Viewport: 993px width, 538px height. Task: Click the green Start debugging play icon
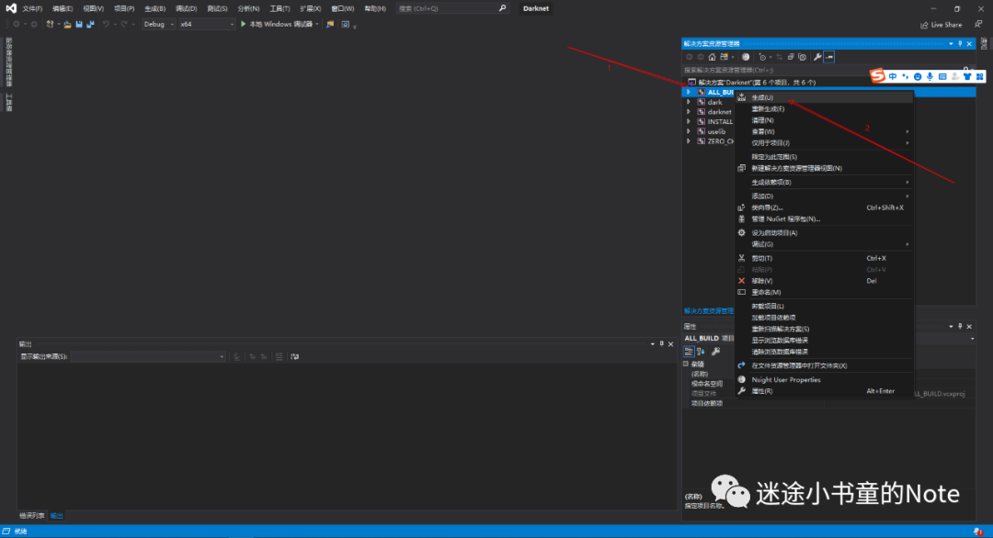243,24
